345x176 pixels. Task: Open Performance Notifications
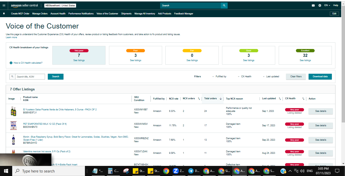click(x=81, y=14)
